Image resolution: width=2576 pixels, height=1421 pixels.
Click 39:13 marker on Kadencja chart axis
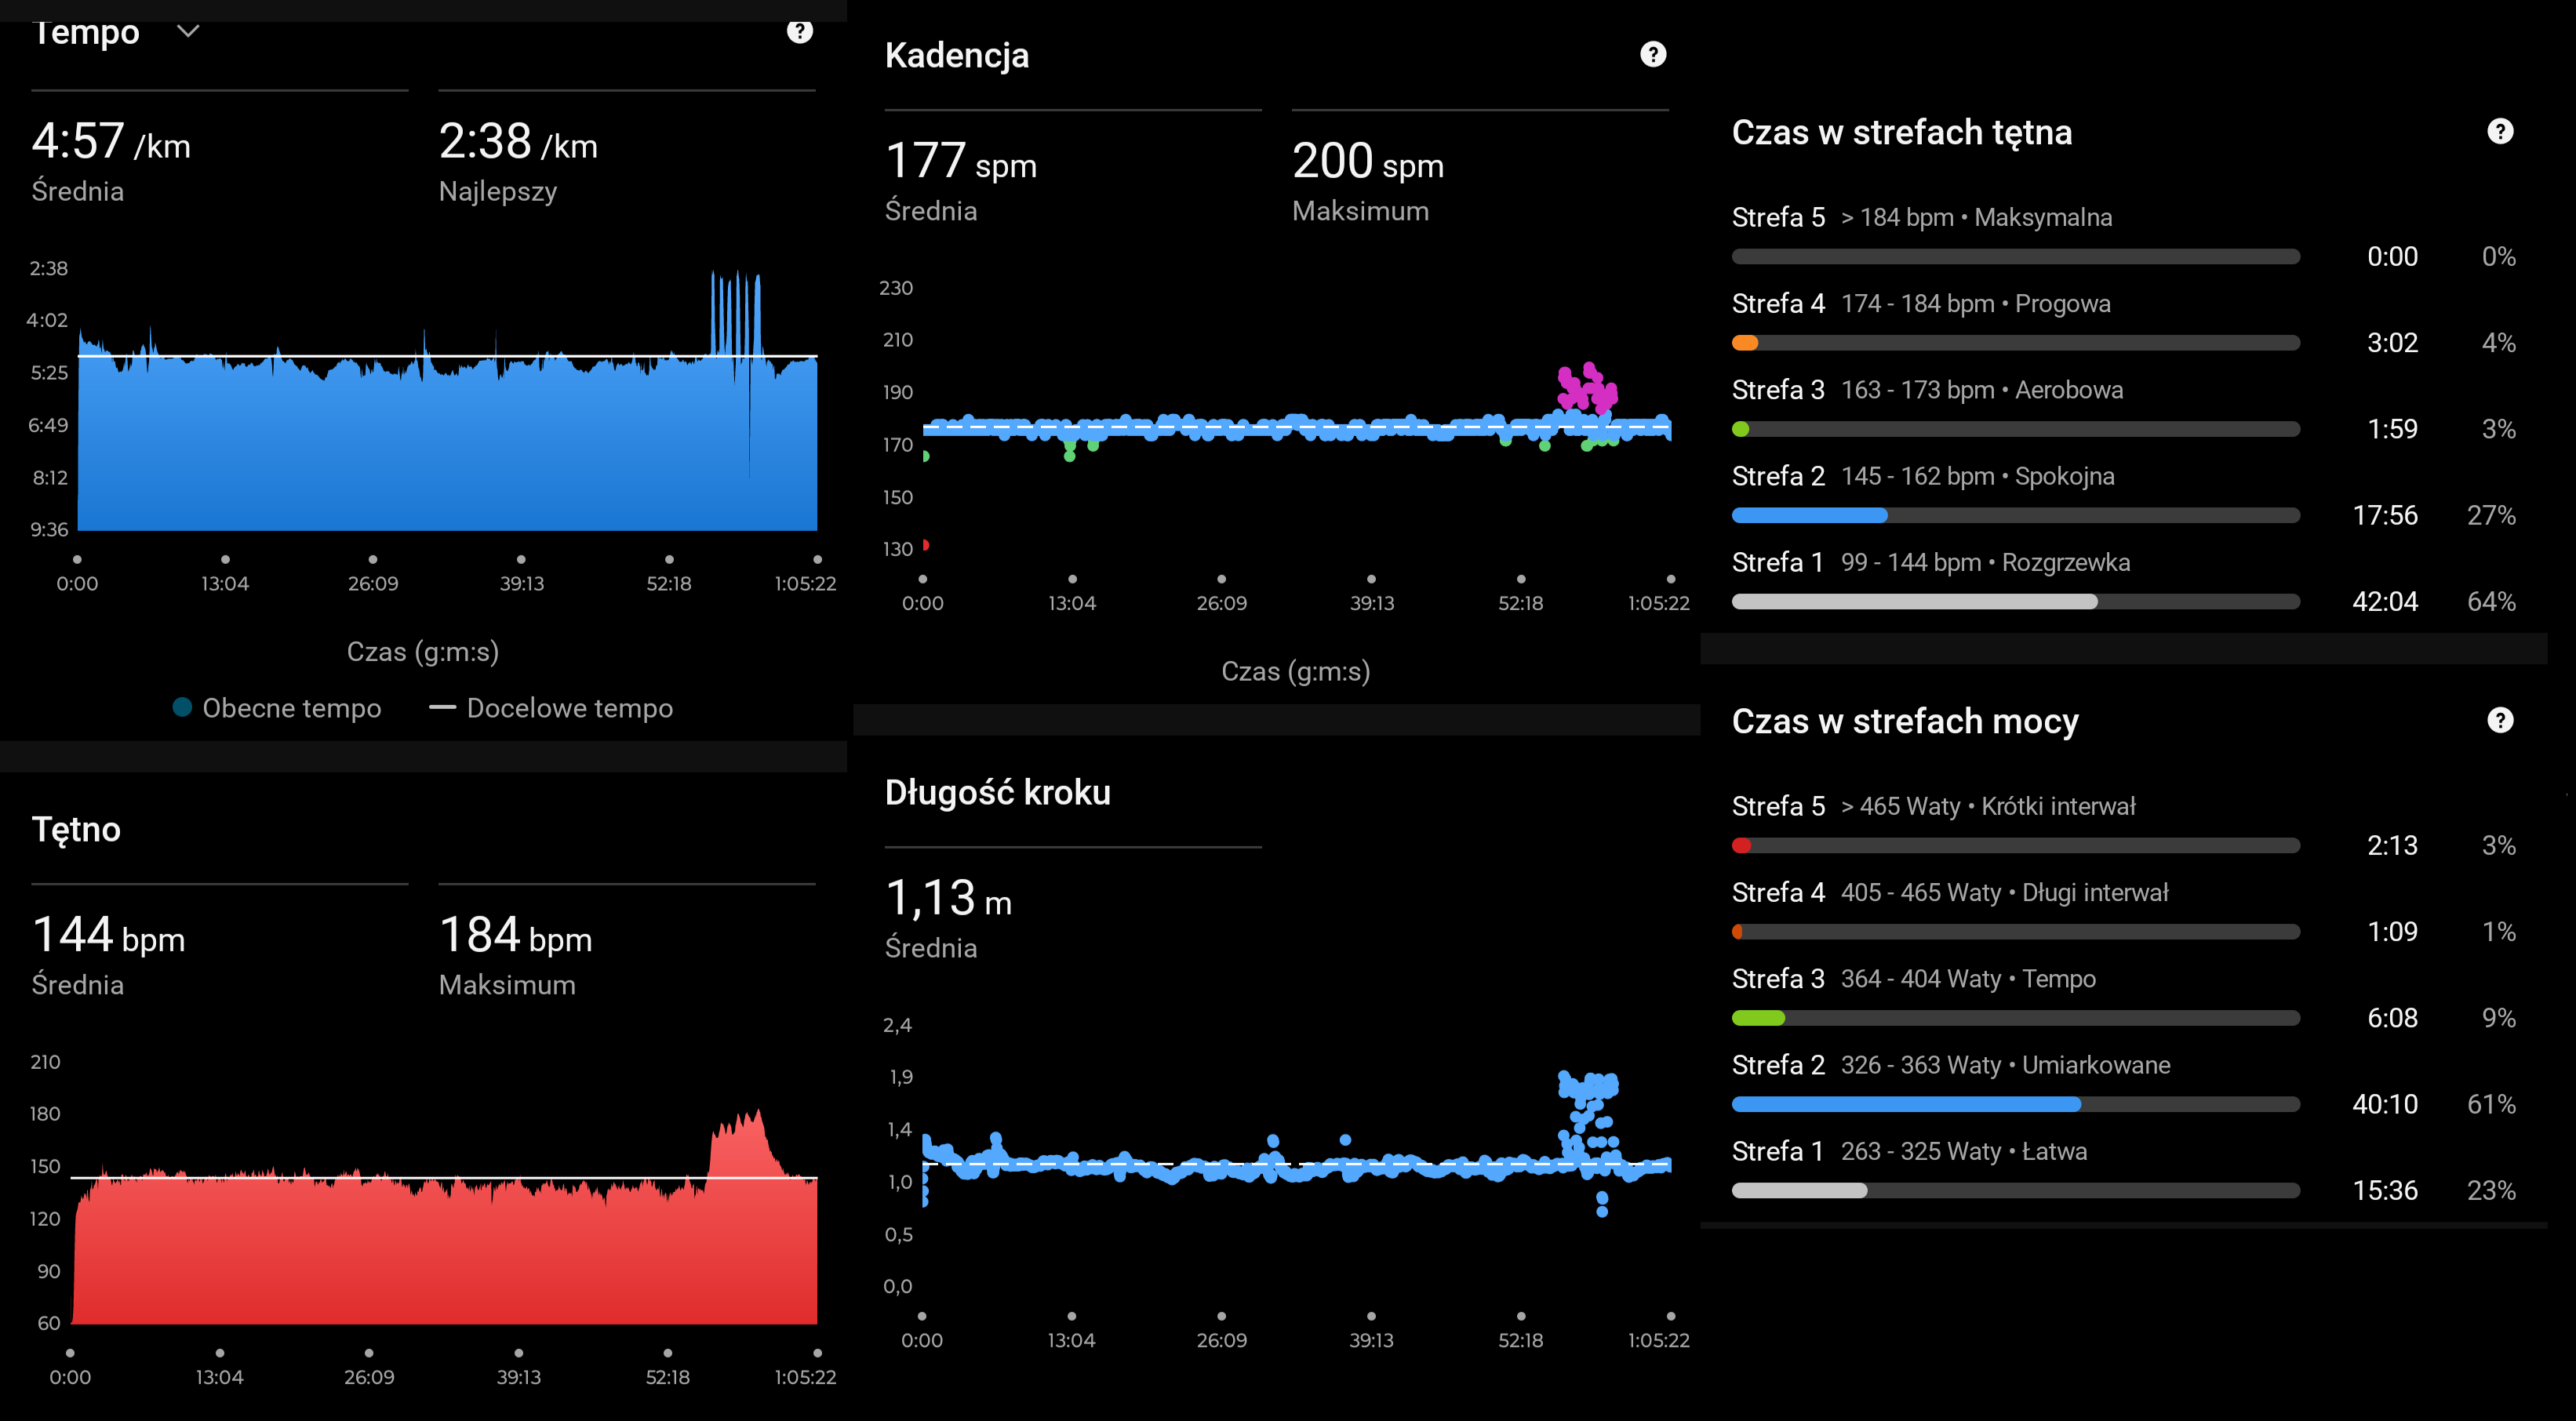(x=1371, y=580)
